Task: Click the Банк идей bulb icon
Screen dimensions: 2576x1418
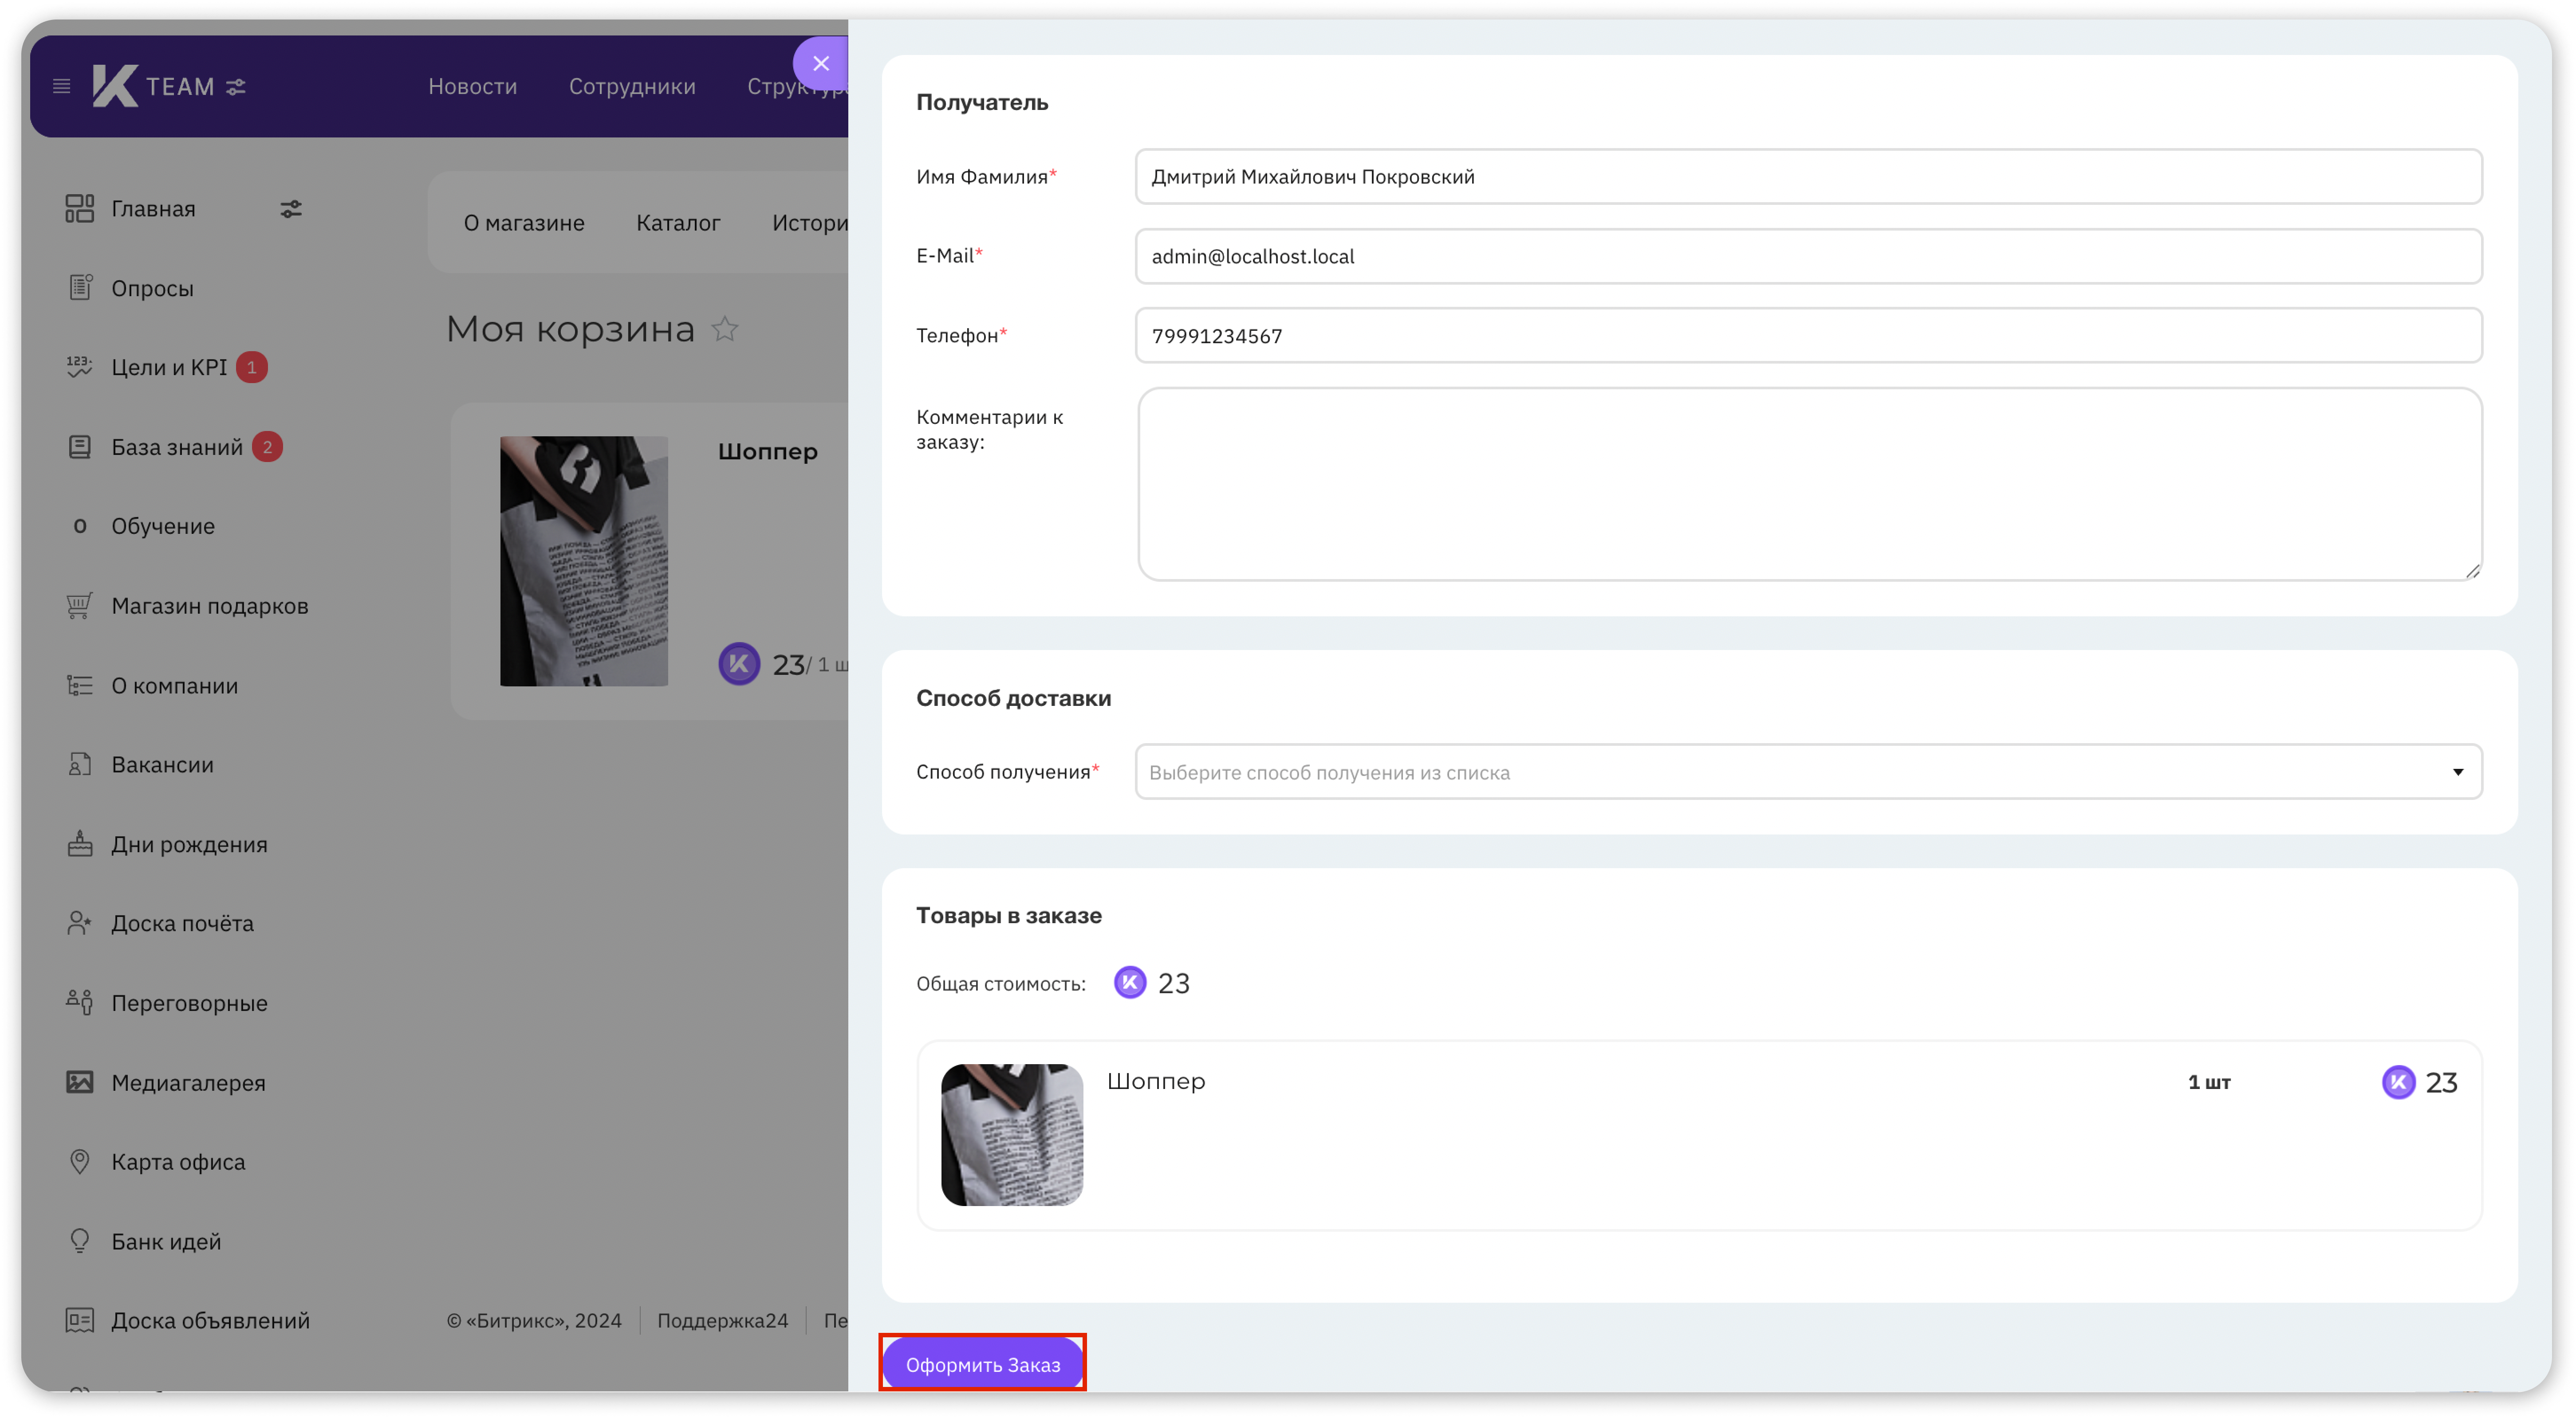Action: [x=79, y=1241]
